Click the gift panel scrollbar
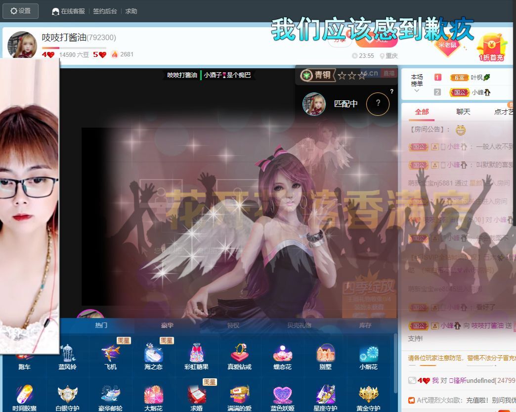Viewport: 516px width, 412px height. click(395, 363)
